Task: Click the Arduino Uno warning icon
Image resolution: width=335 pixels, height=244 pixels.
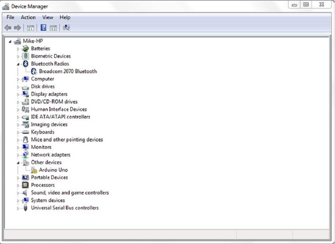Action: (x=34, y=170)
